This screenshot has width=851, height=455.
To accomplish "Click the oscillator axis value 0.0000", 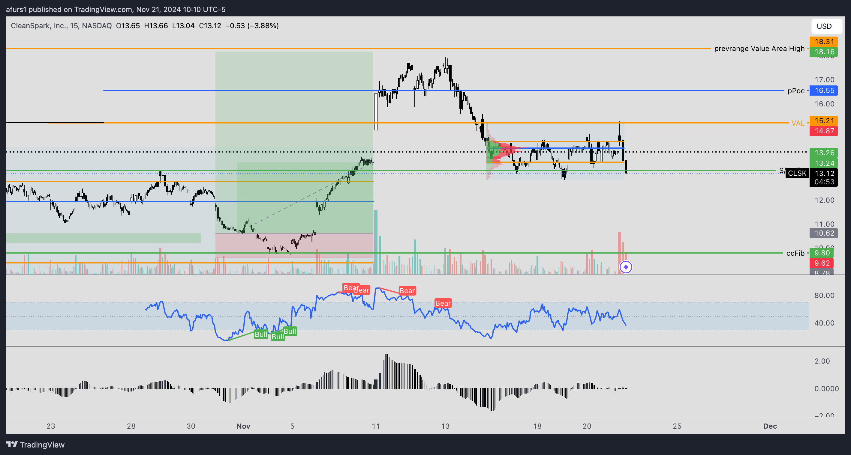I will click(826, 389).
